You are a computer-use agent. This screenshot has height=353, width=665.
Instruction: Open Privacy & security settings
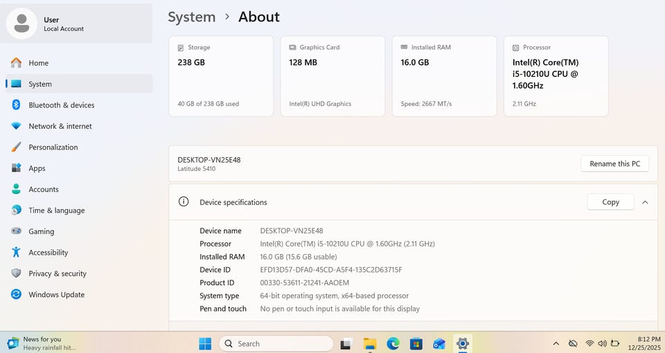[57, 273]
